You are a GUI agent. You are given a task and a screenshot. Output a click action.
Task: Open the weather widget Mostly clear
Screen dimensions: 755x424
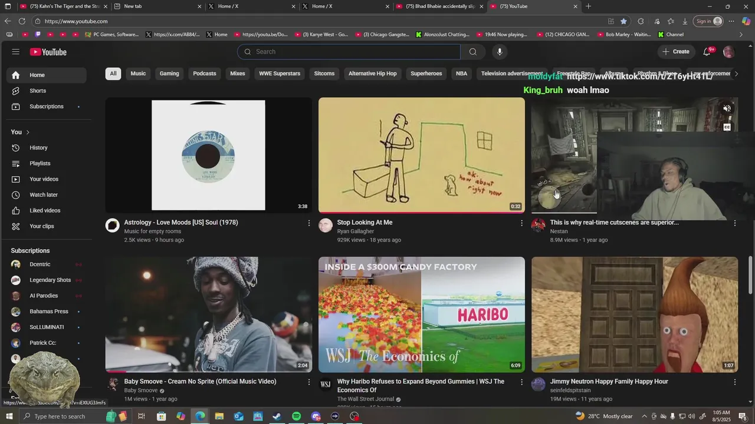click(603, 416)
